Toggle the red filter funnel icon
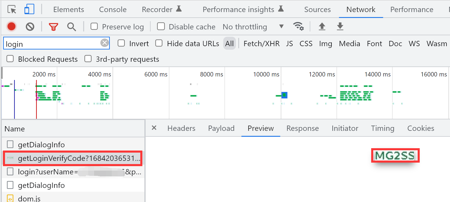 tap(53, 27)
